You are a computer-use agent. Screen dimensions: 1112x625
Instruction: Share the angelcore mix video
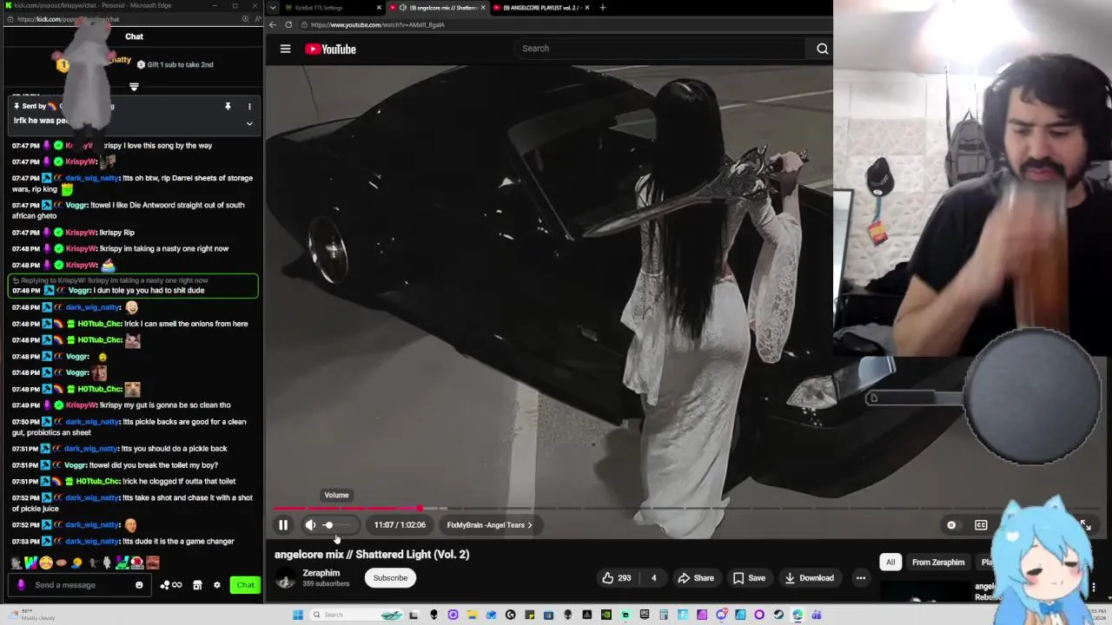(696, 578)
